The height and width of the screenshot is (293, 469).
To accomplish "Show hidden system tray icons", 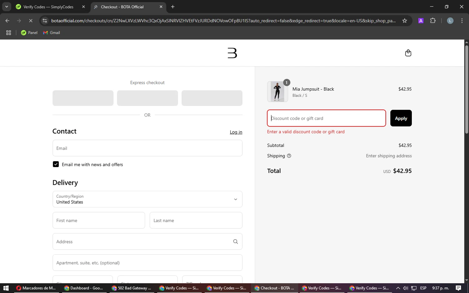I will (x=398, y=288).
